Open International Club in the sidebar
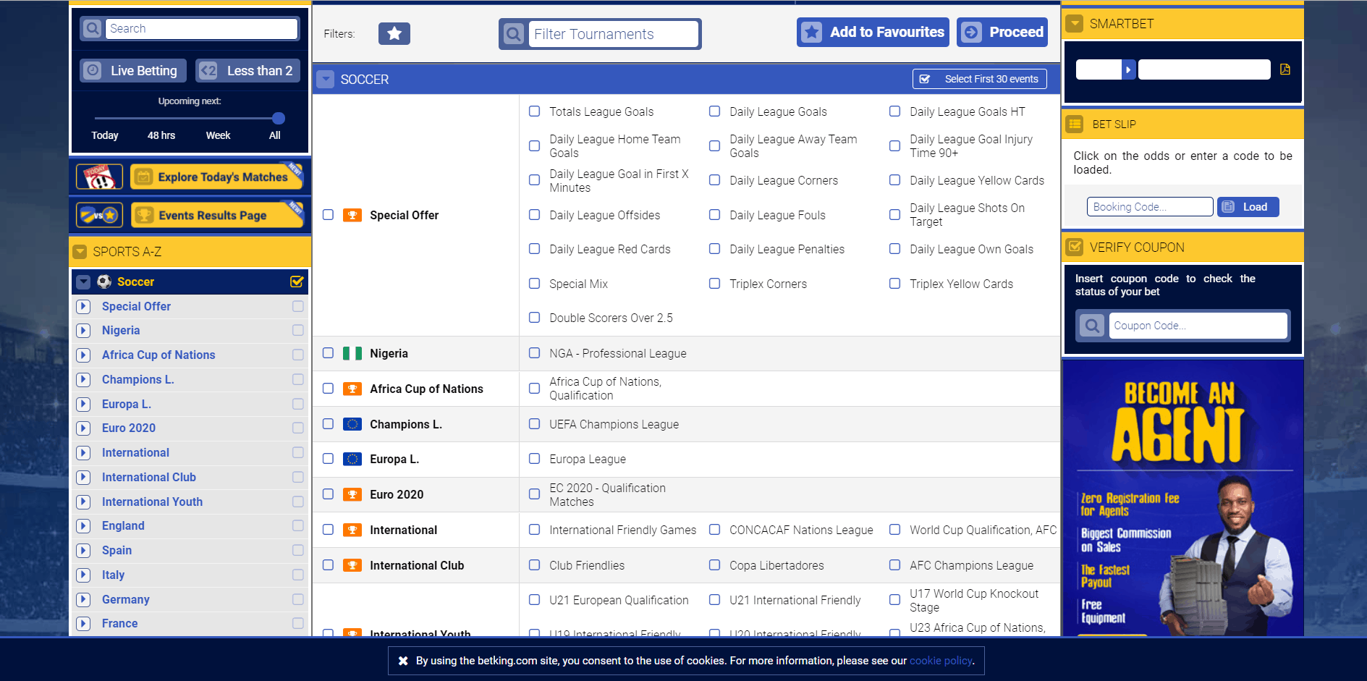The height and width of the screenshot is (681, 1367). click(x=149, y=477)
